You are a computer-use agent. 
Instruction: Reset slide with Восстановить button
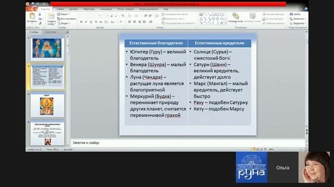click(x=67, y=19)
